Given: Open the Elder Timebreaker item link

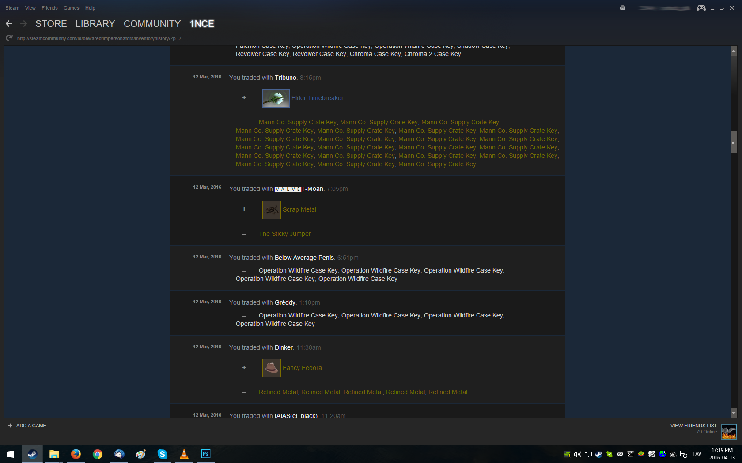Looking at the screenshot, I should (x=317, y=98).
